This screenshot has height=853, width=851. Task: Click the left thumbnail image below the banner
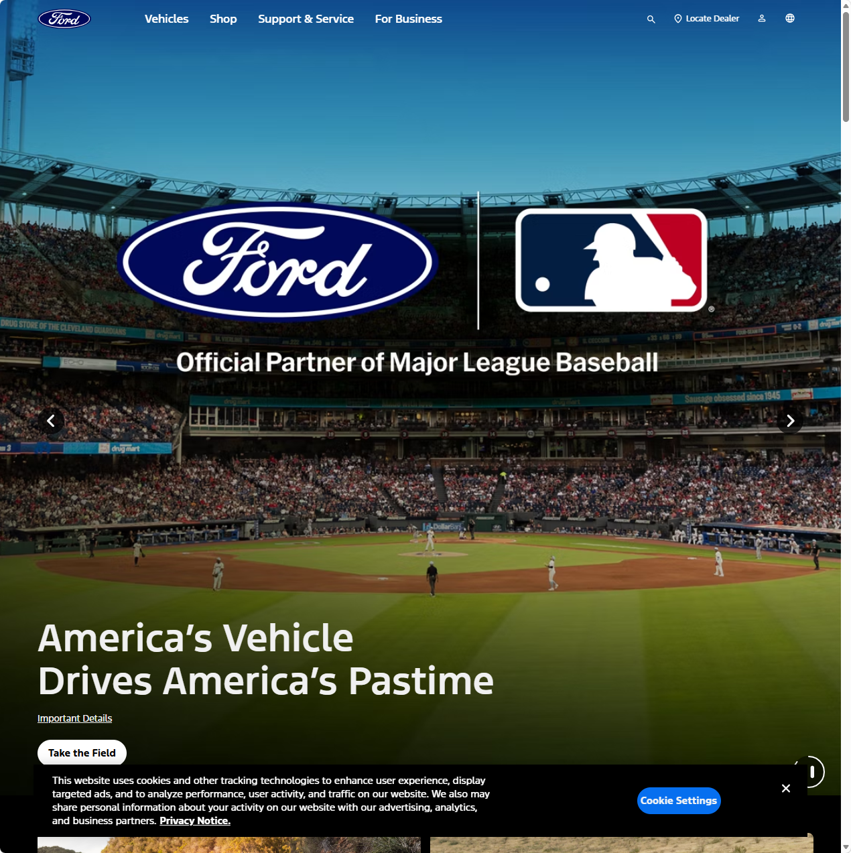(x=228, y=844)
